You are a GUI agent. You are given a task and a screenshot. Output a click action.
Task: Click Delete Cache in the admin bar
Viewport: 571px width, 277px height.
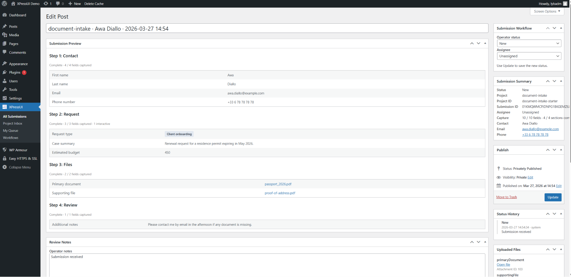[x=94, y=4]
